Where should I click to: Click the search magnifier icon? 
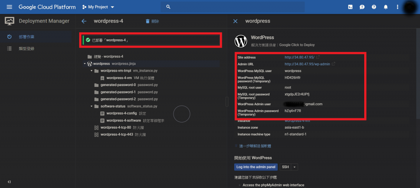[168, 7]
